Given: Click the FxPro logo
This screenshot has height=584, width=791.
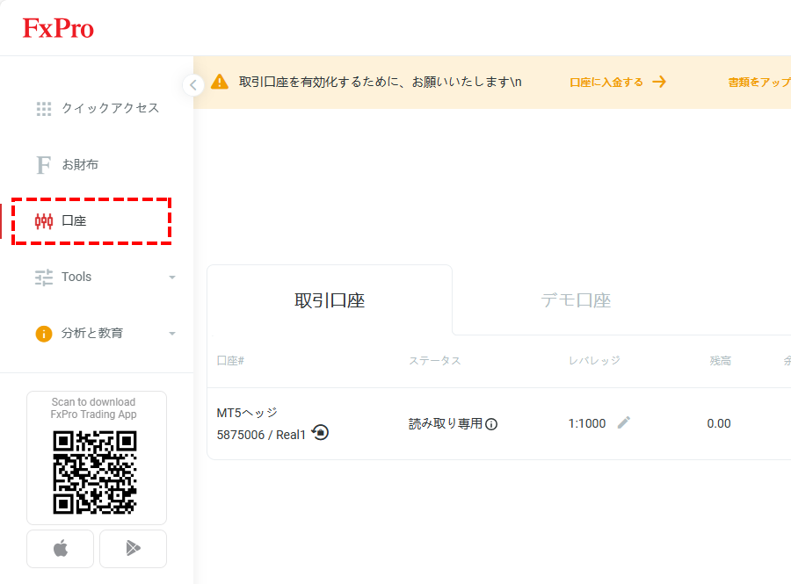Looking at the screenshot, I should (x=58, y=28).
